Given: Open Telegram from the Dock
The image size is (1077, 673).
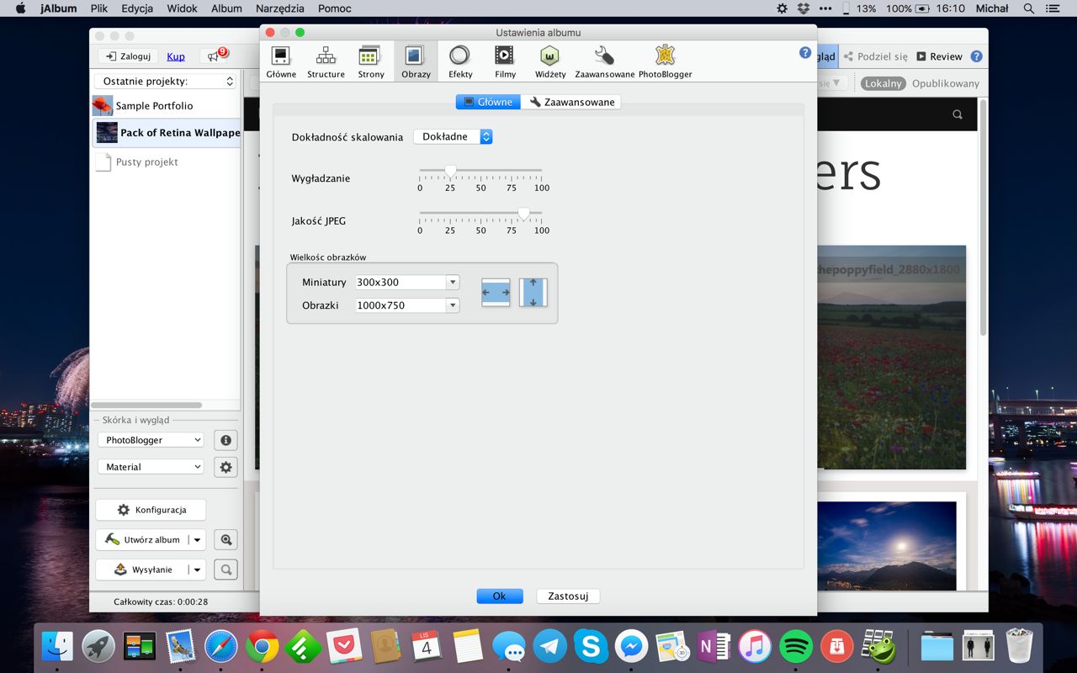Looking at the screenshot, I should (550, 647).
